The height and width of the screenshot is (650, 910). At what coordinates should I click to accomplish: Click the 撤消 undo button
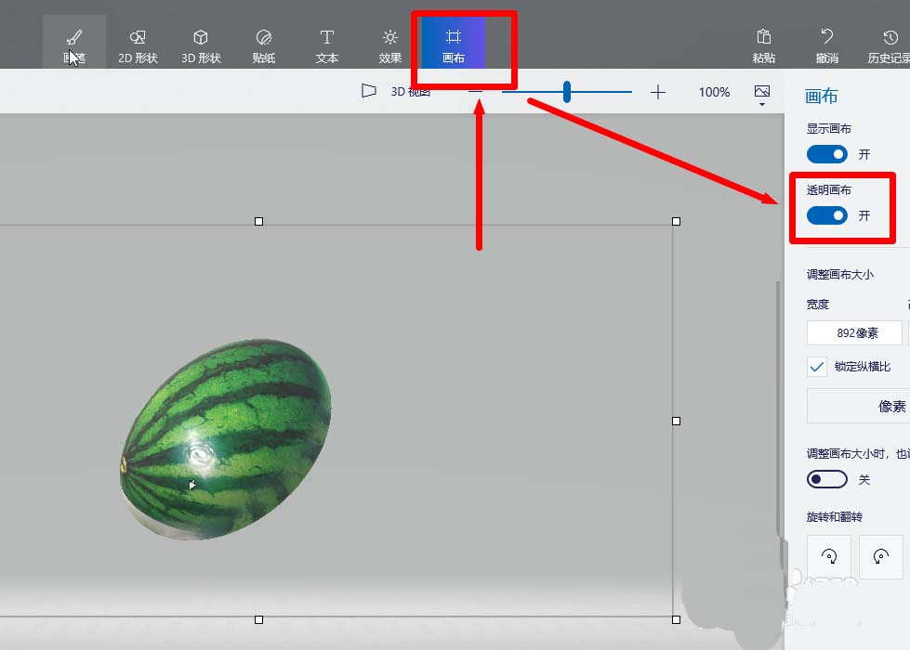827,45
